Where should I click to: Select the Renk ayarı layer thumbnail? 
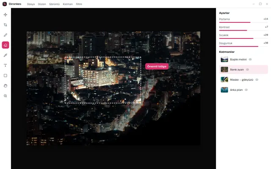coord(224,69)
